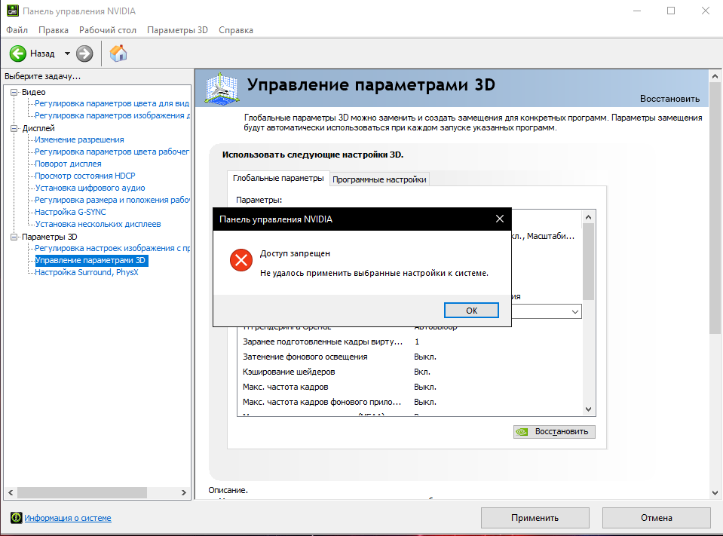Image resolution: width=723 pixels, height=536 pixels.
Task: Click the settings list scrollbar thumb
Action: (x=588, y=262)
